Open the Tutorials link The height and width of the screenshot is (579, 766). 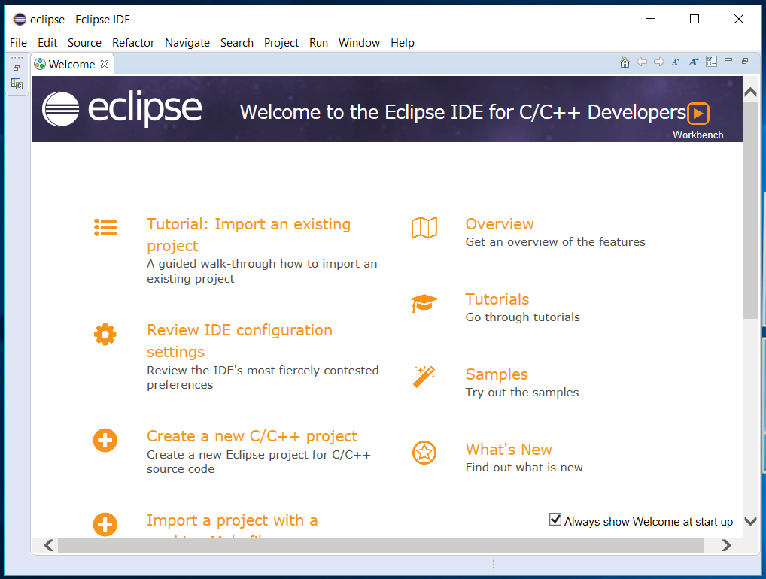point(497,299)
